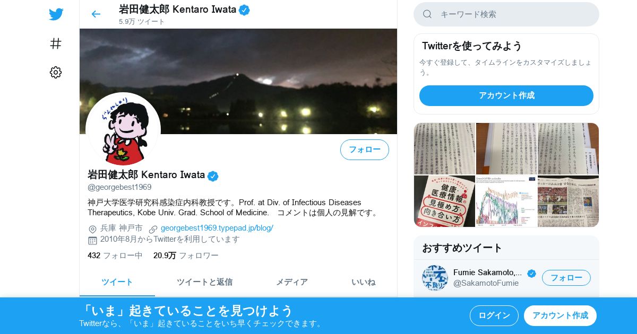The image size is (637, 334).
Task: Open the georgebest1969.typepad.jp/blog link
Action: point(217,228)
